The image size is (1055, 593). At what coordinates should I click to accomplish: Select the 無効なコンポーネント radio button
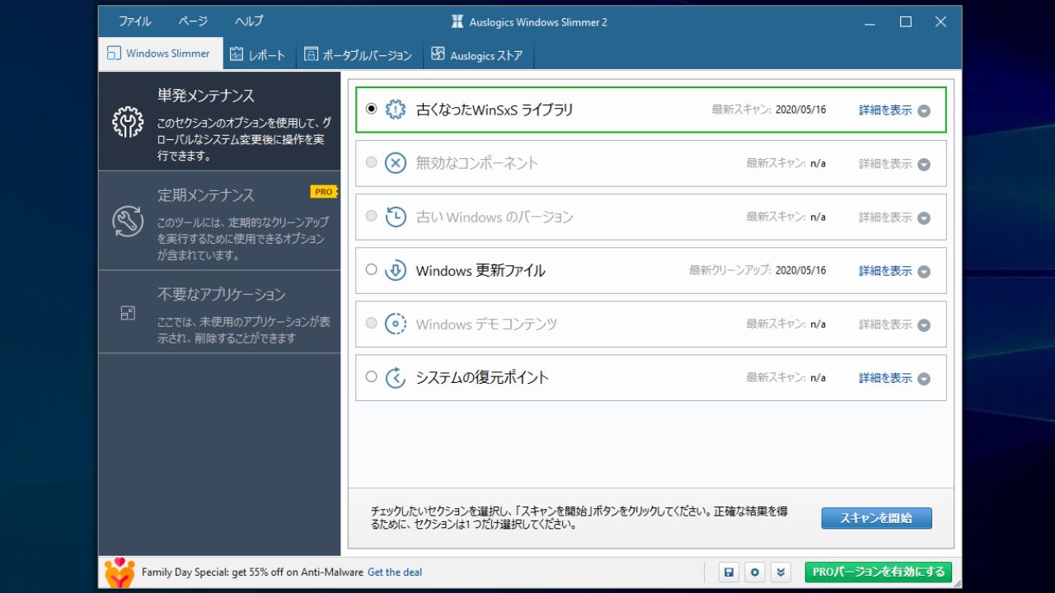point(371,162)
